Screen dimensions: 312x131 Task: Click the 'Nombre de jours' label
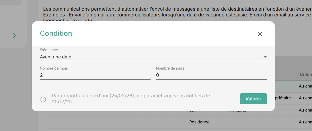[170, 68]
